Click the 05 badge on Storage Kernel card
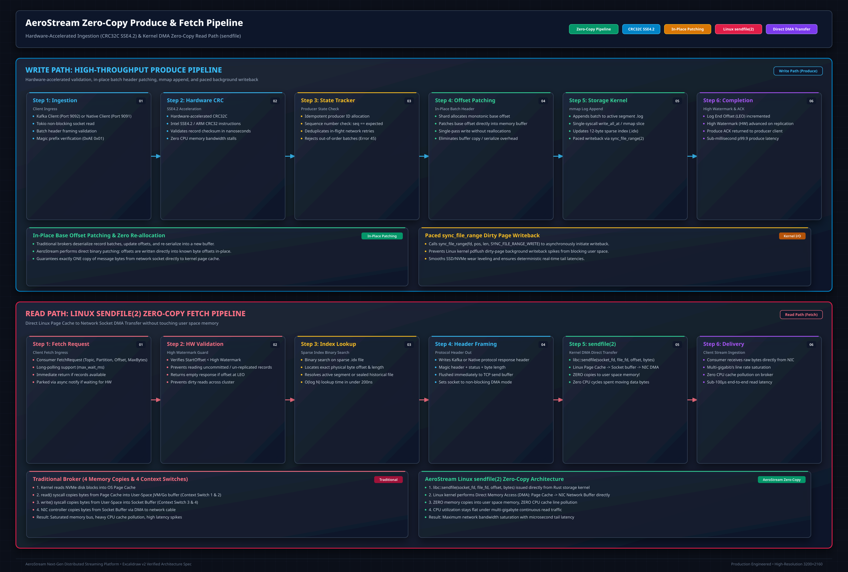The width and height of the screenshot is (848, 572). pyautogui.click(x=677, y=101)
